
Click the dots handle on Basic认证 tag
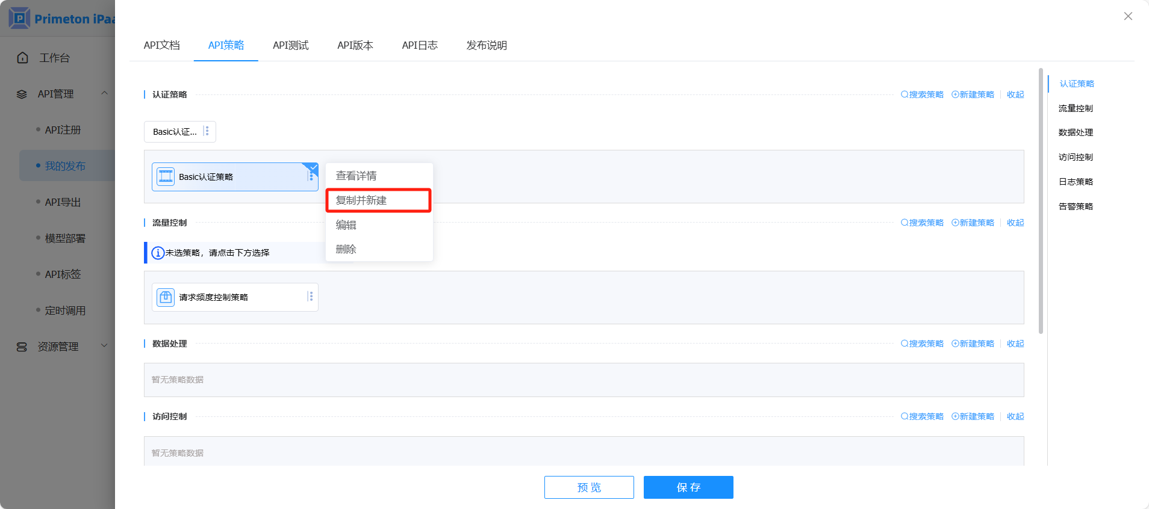[207, 131]
